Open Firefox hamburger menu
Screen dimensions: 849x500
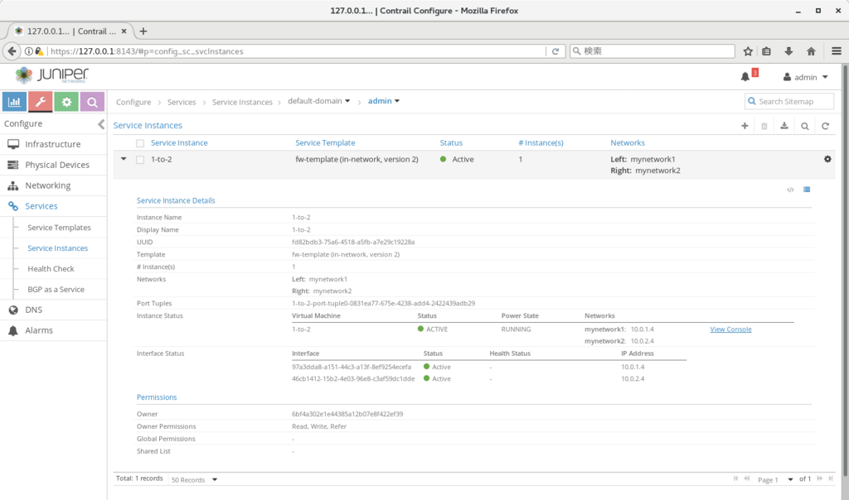(x=836, y=51)
